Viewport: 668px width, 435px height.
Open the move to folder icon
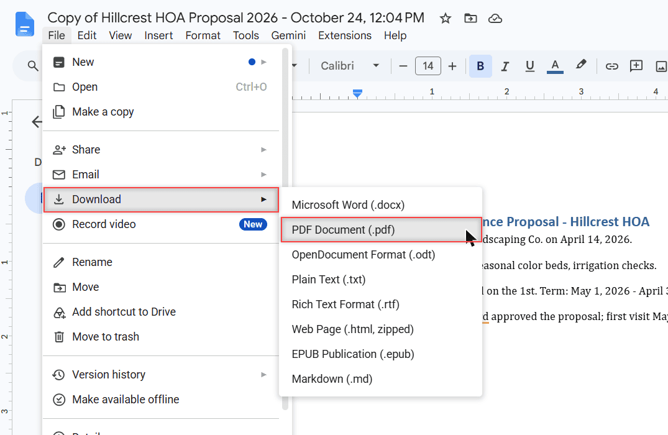(x=470, y=18)
